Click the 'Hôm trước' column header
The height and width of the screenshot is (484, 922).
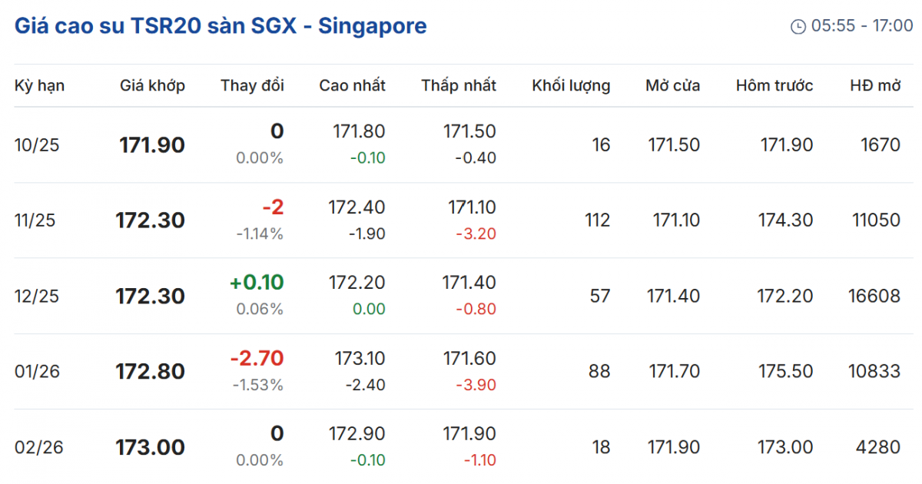click(774, 85)
